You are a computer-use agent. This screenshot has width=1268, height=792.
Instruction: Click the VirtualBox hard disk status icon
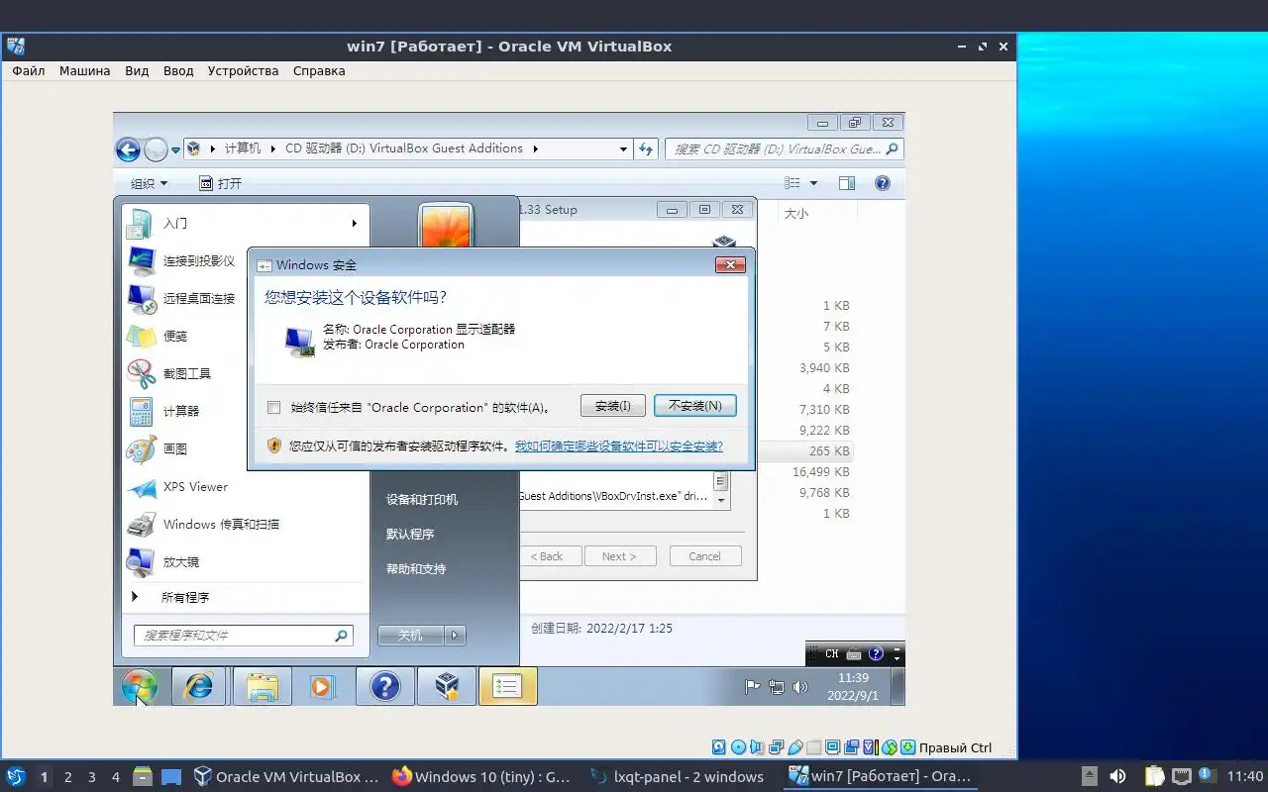[x=718, y=747]
